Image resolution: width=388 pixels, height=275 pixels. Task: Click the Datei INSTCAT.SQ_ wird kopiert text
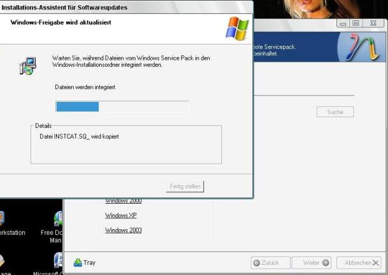click(79, 136)
